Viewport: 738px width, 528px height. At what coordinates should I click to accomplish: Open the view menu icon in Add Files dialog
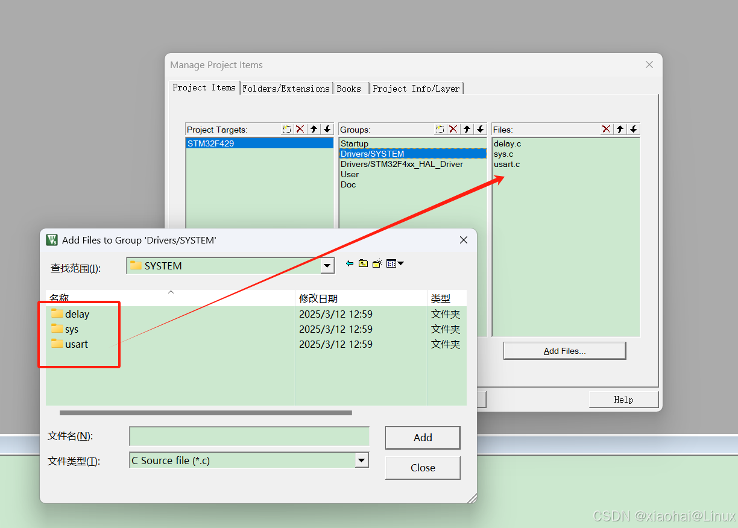click(x=395, y=263)
